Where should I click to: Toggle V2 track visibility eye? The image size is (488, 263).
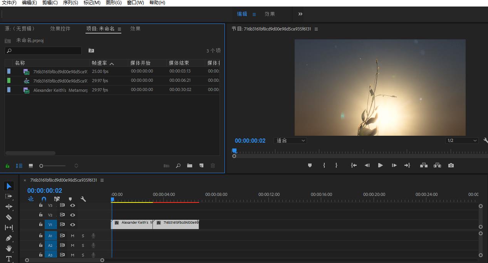click(x=72, y=215)
